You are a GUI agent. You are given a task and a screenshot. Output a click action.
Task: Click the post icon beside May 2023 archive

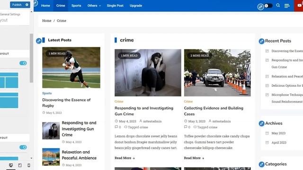click(x=267, y=133)
